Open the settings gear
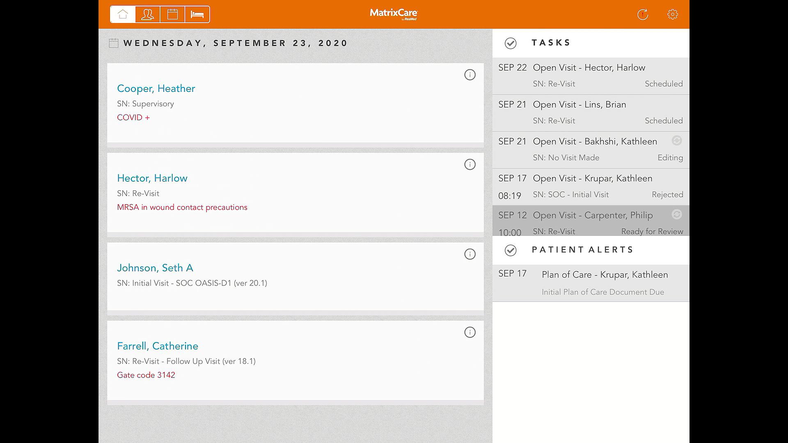788x443 pixels. pos(672,14)
